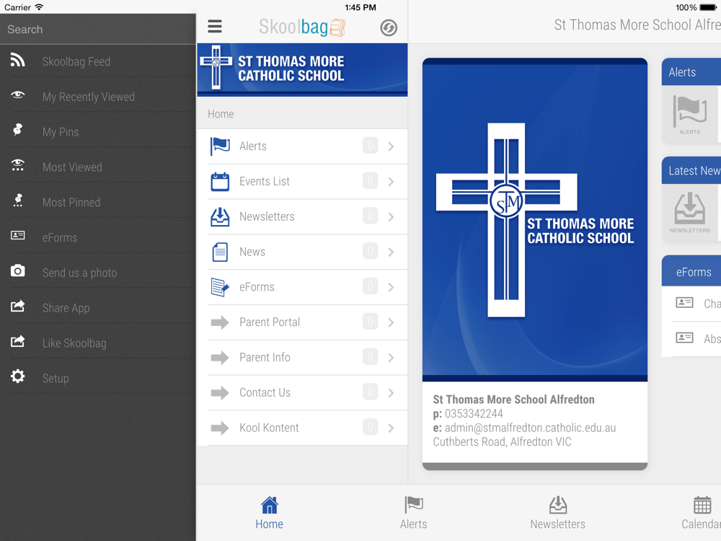The image size is (721, 541).
Task: Tap school email address link
Action: 530,428
